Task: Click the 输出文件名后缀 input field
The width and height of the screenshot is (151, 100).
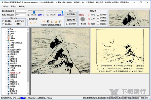Action: (x=21, y=15)
